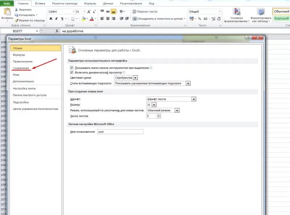The image size is (290, 215).
Task: Click the insert function fx icon
Action: [57, 31]
